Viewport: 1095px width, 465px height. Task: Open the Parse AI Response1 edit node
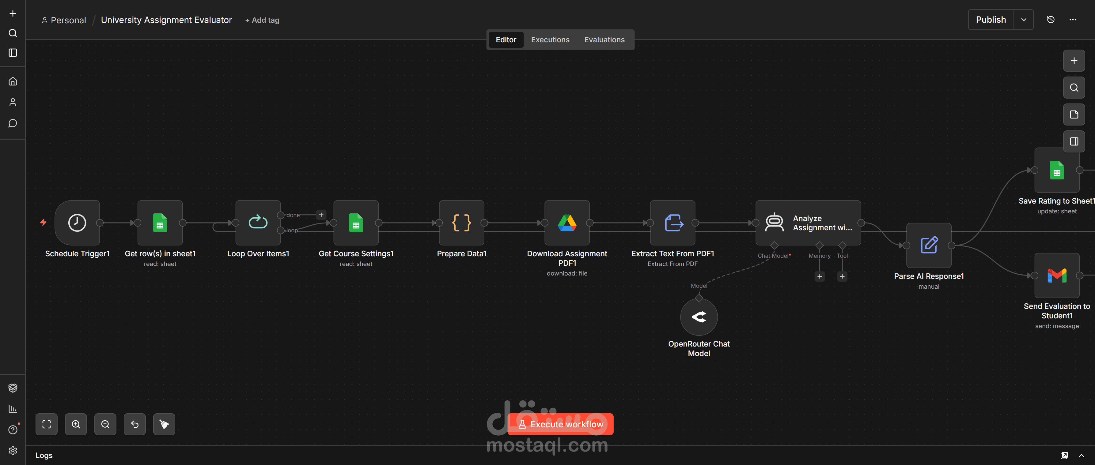(929, 245)
